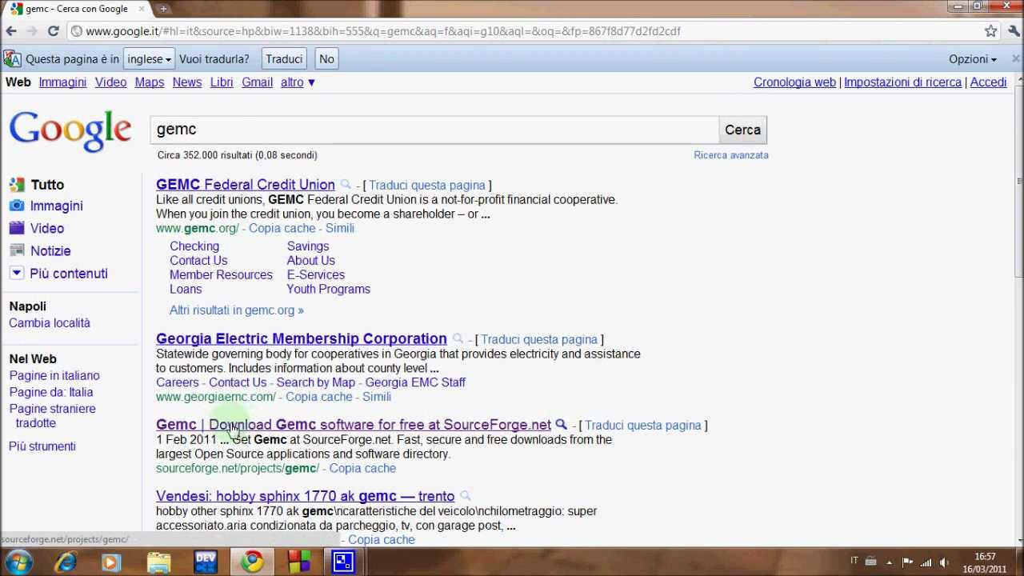Open News in top navigation
This screenshot has width=1024, height=576.
point(187,82)
